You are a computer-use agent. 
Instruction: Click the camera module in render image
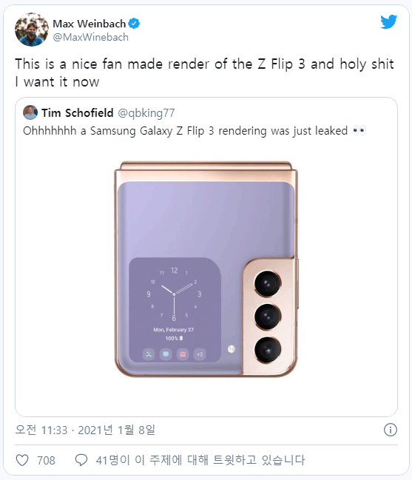point(269,317)
